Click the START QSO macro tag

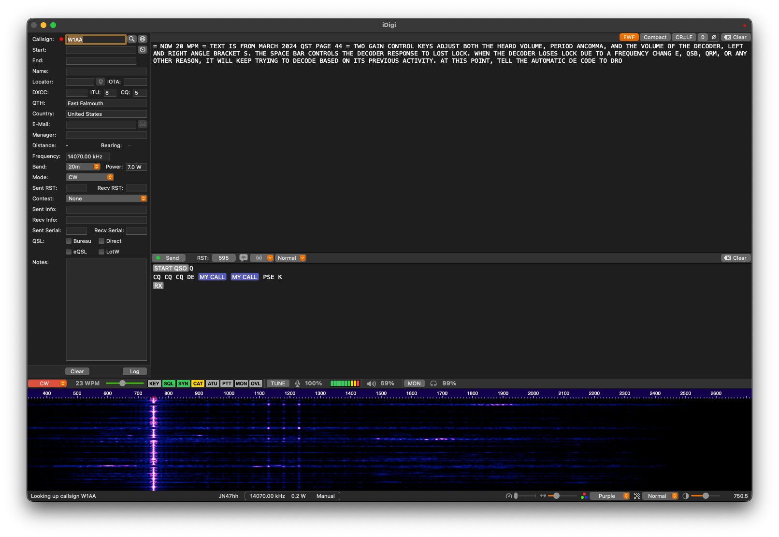171,268
